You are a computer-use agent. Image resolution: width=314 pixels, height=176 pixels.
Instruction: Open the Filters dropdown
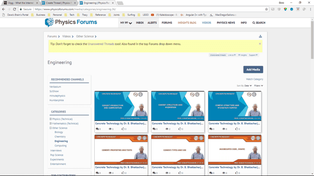tap(259, 86)
